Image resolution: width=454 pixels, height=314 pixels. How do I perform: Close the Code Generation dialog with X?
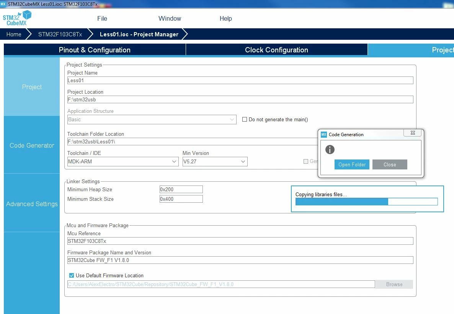(413, 133)
